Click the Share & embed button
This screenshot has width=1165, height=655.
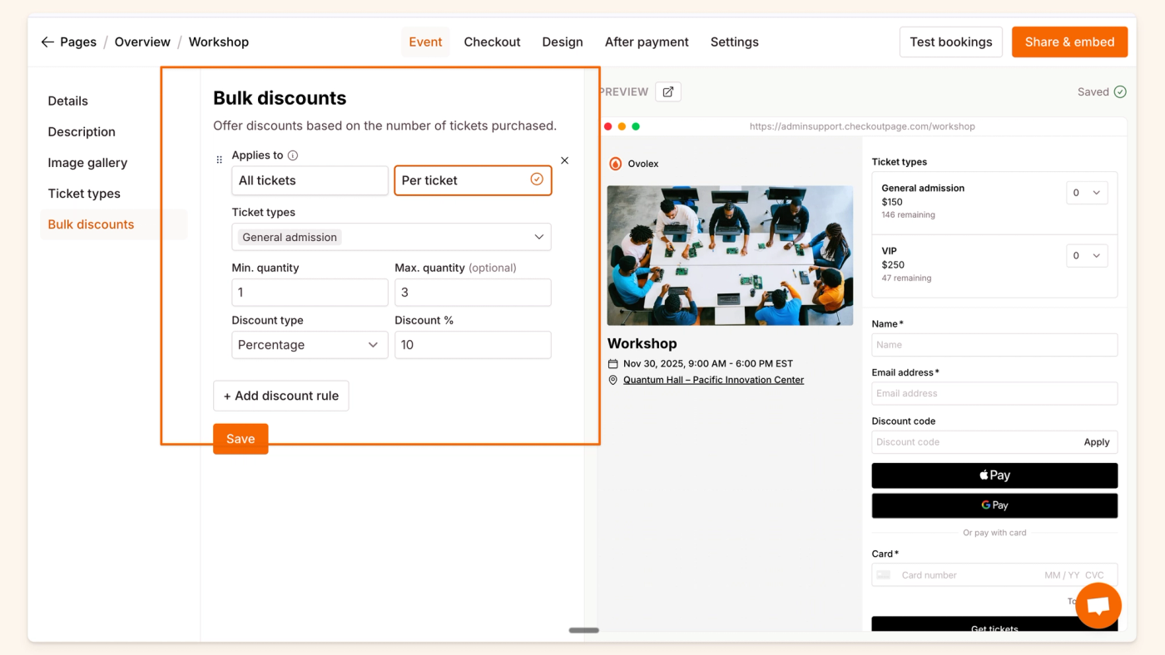click(1069, 42)
